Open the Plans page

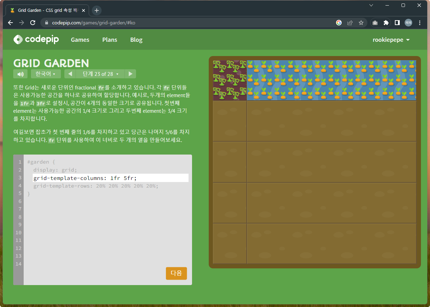[110, 40]
